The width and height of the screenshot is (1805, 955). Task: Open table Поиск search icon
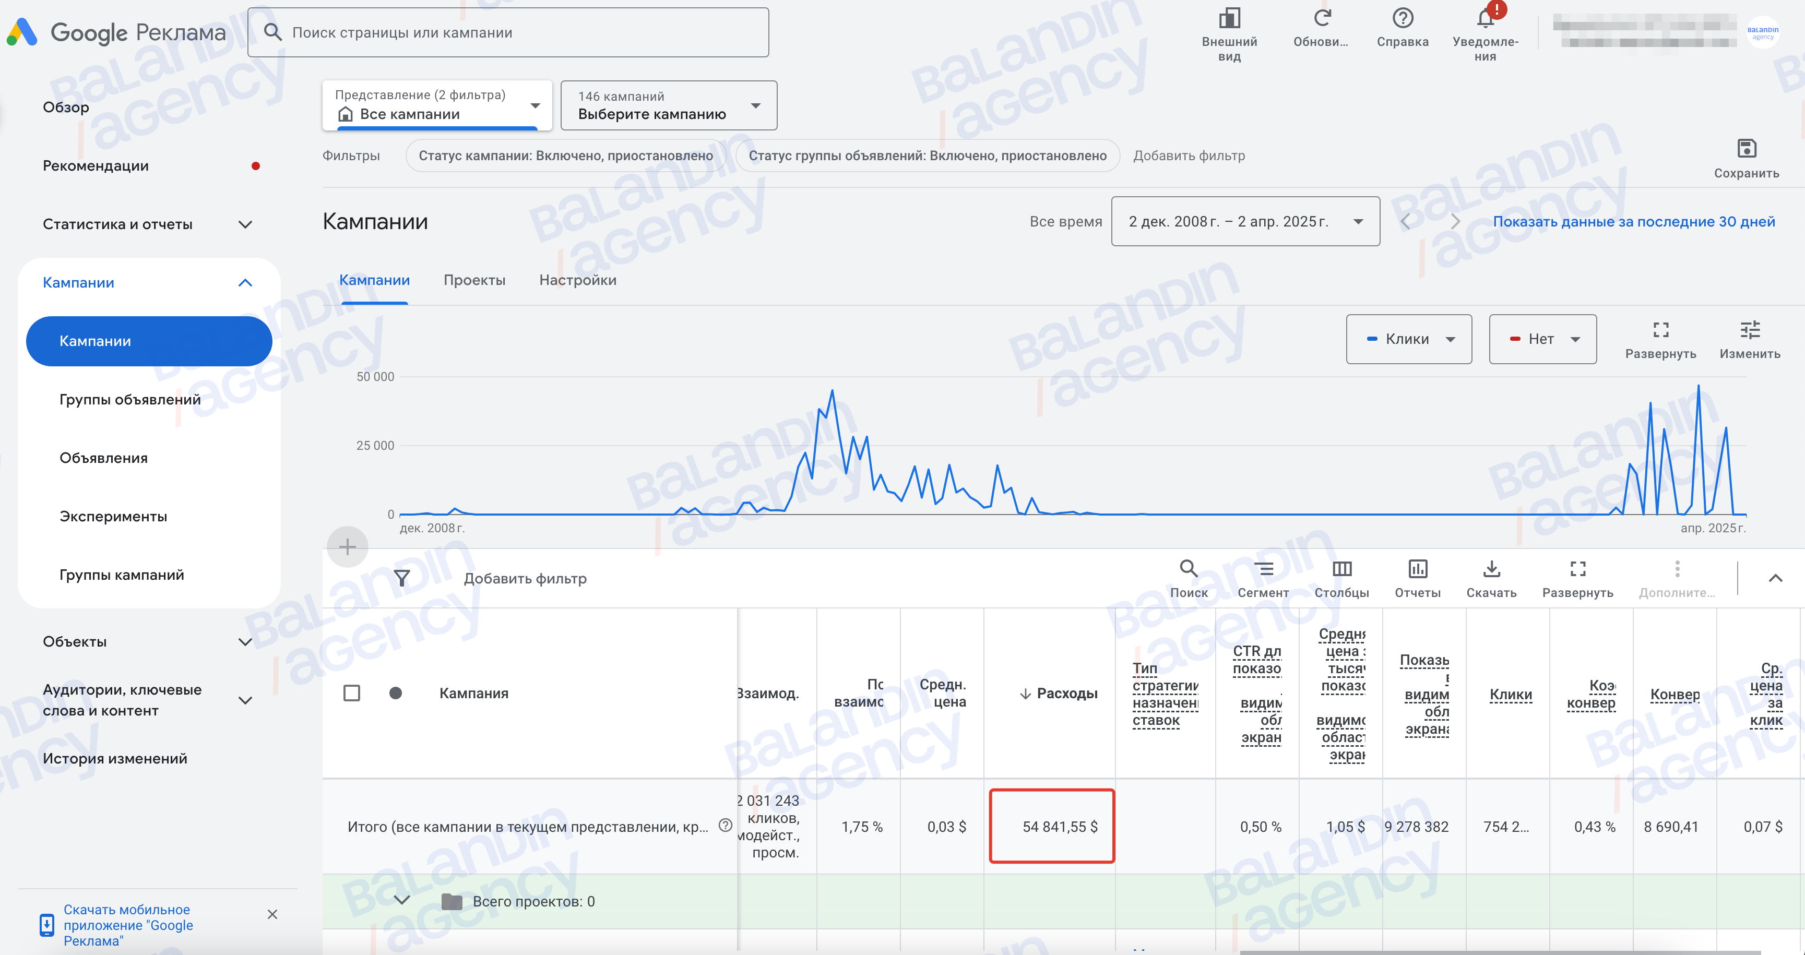[x=1189, y=568]
